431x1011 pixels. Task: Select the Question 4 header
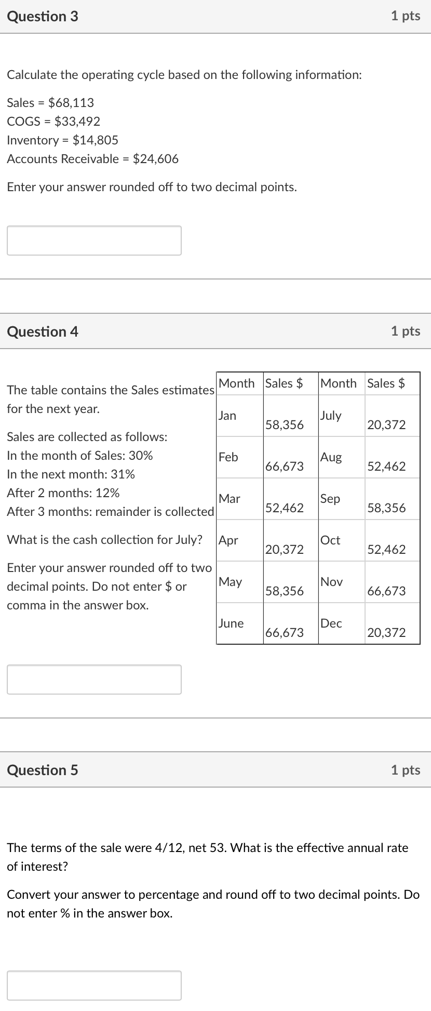[x=43, y=331]
